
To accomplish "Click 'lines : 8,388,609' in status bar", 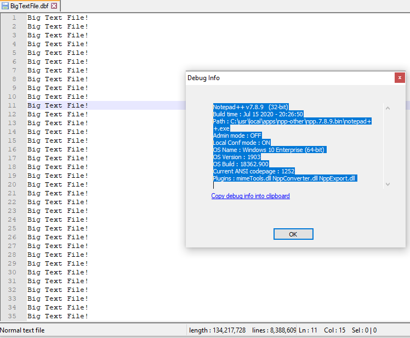I will click(x=274, y=330).
